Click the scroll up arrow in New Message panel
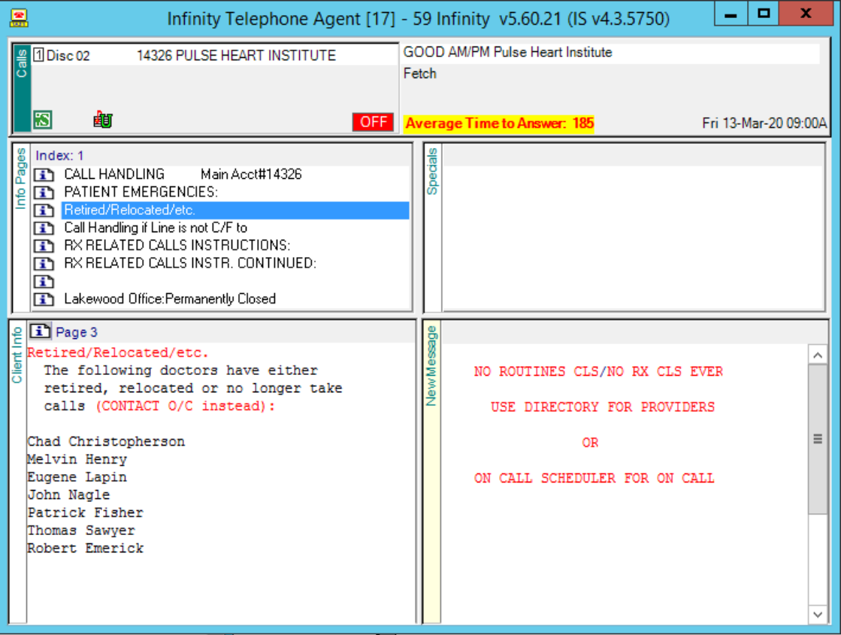841x635 pixels. pos(818,355)
